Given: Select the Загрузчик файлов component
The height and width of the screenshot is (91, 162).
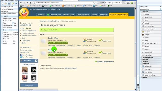Looking at the screenshot, I should tap(151, 75).
